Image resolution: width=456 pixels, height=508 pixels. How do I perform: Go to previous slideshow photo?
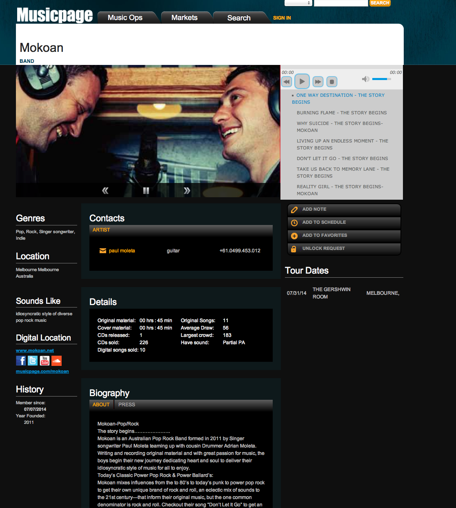tap(105, 191)
